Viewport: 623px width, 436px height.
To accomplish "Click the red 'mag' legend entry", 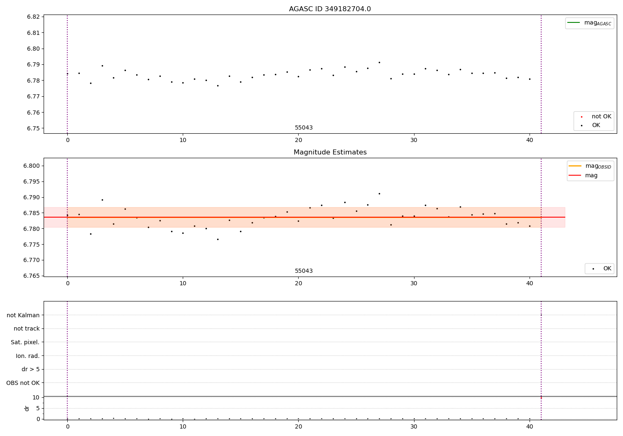I will tap(583, 176).
